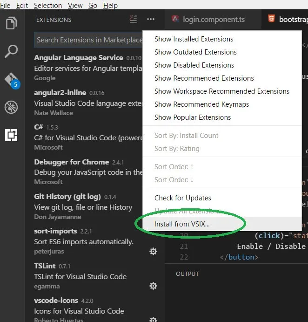The width and height of the screenshot is (308, 322).
Task: Click line number 21 in editor gutter
Action: pos(184,246)
